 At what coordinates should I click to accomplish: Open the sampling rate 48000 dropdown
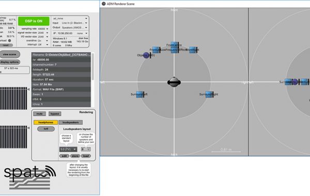[x=43, y=29]
